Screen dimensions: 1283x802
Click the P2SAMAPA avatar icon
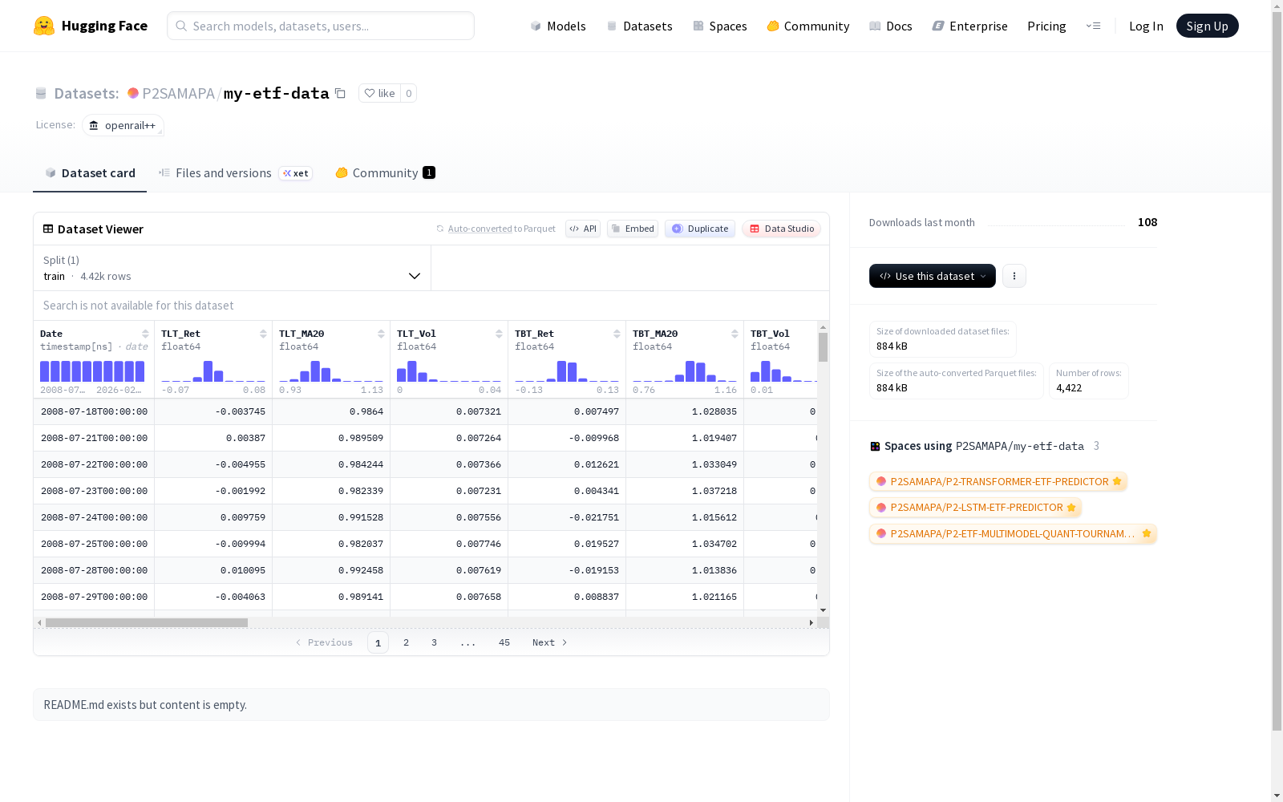point(133,93)
